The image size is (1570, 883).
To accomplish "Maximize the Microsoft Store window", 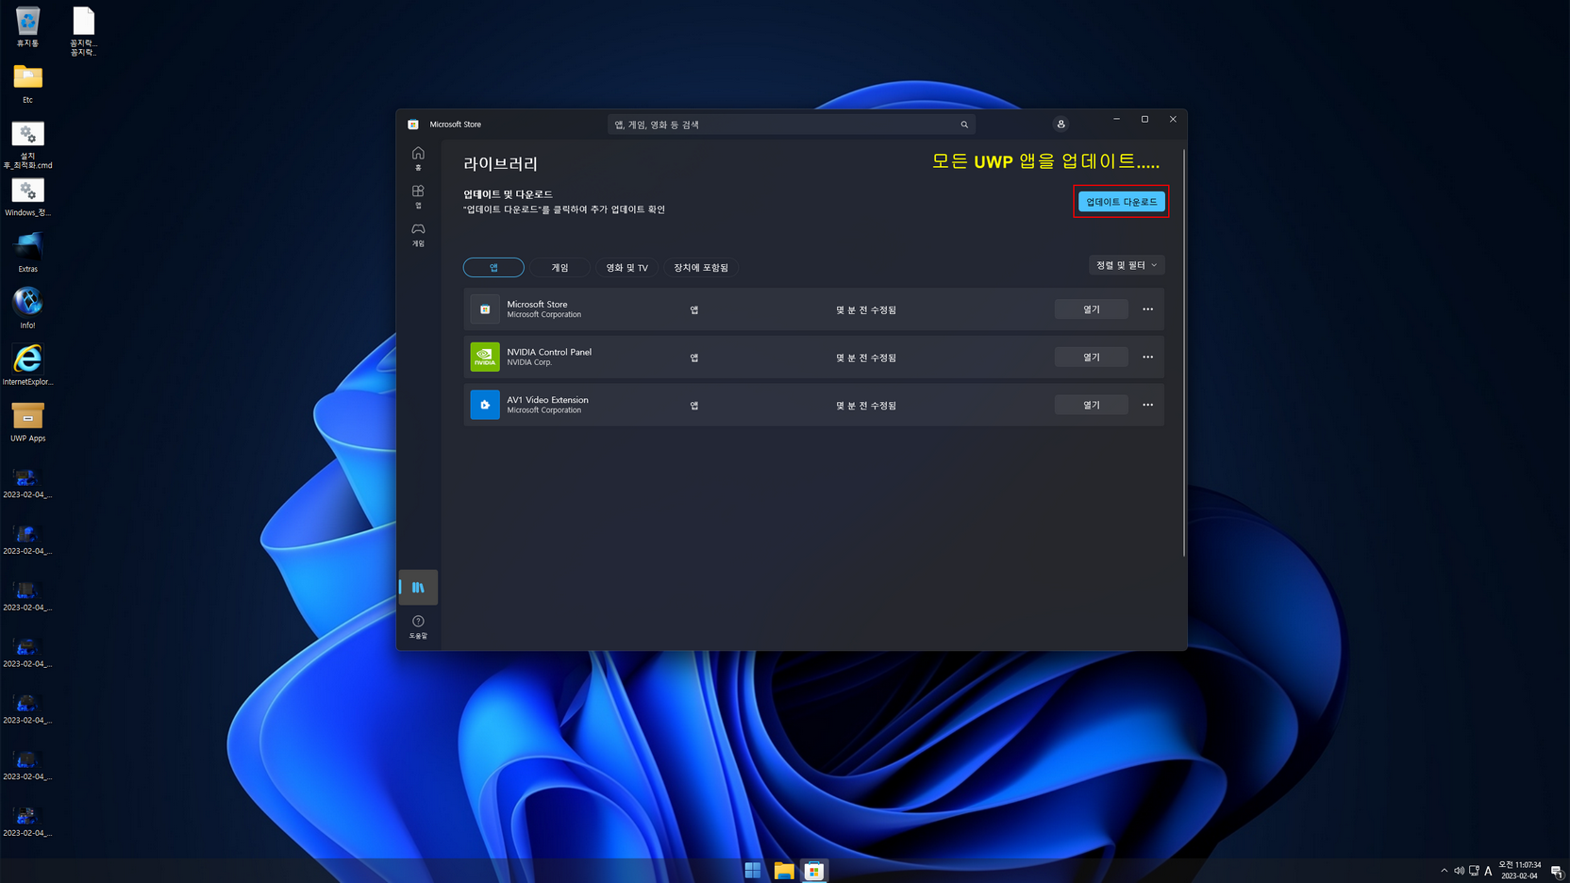I will coord(1144,120).
